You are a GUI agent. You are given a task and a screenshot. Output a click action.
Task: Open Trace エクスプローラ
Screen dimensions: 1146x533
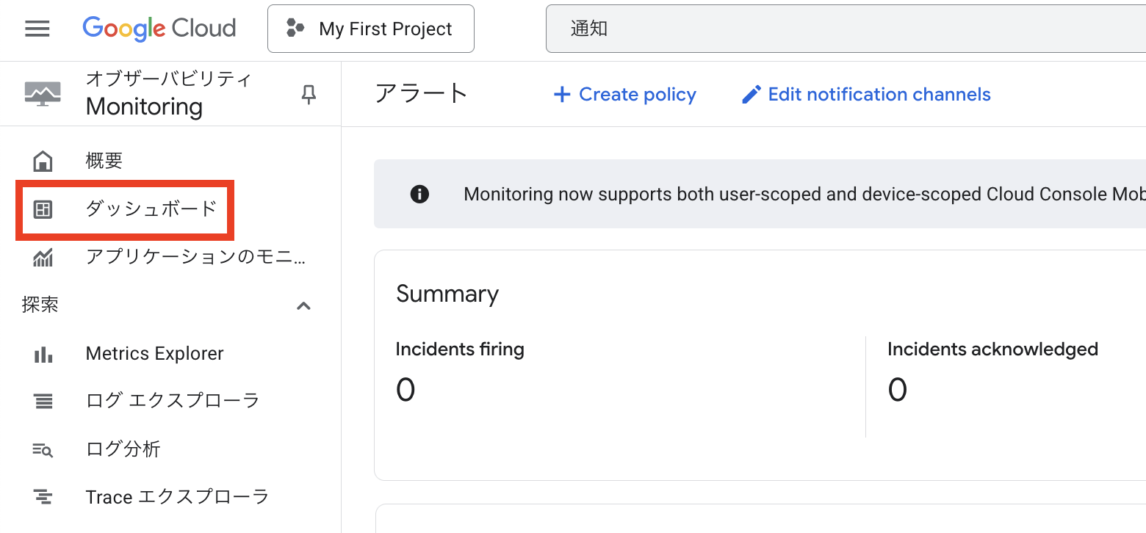177,497
